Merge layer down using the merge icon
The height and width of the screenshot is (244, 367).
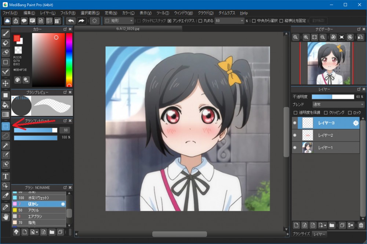click(350, 225)
